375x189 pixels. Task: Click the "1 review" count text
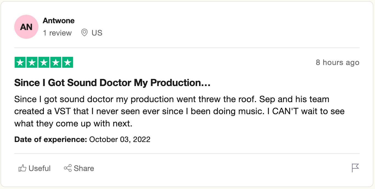click(57, 33)
